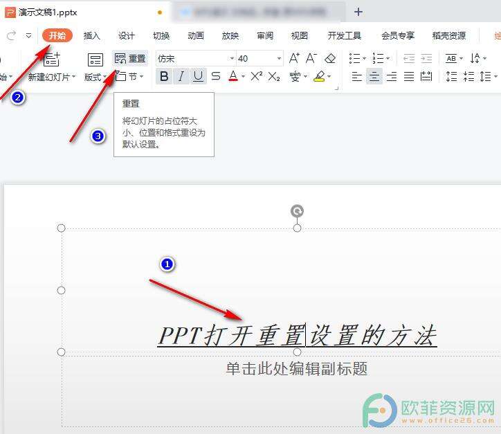Toggle Subscript X₂
Image resolution: width=501 pixels, height=434 pixels.
[x=274, y=77]
